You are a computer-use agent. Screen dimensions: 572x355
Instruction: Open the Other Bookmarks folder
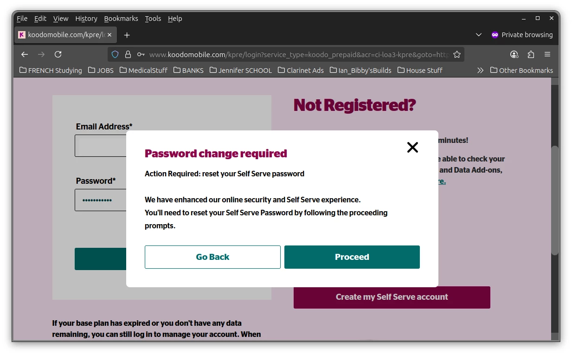[x=521, y=71]
